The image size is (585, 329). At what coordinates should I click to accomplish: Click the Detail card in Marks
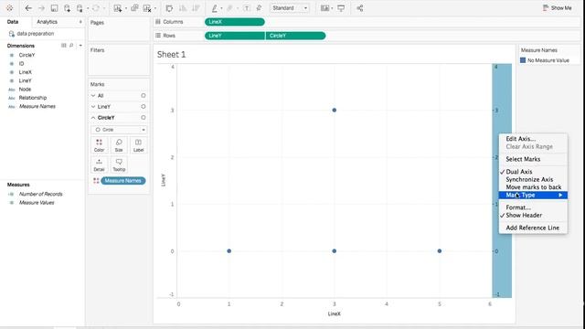100,164
